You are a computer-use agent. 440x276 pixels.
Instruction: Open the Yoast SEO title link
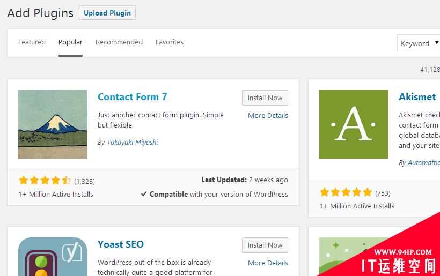(x=121, y=244)
